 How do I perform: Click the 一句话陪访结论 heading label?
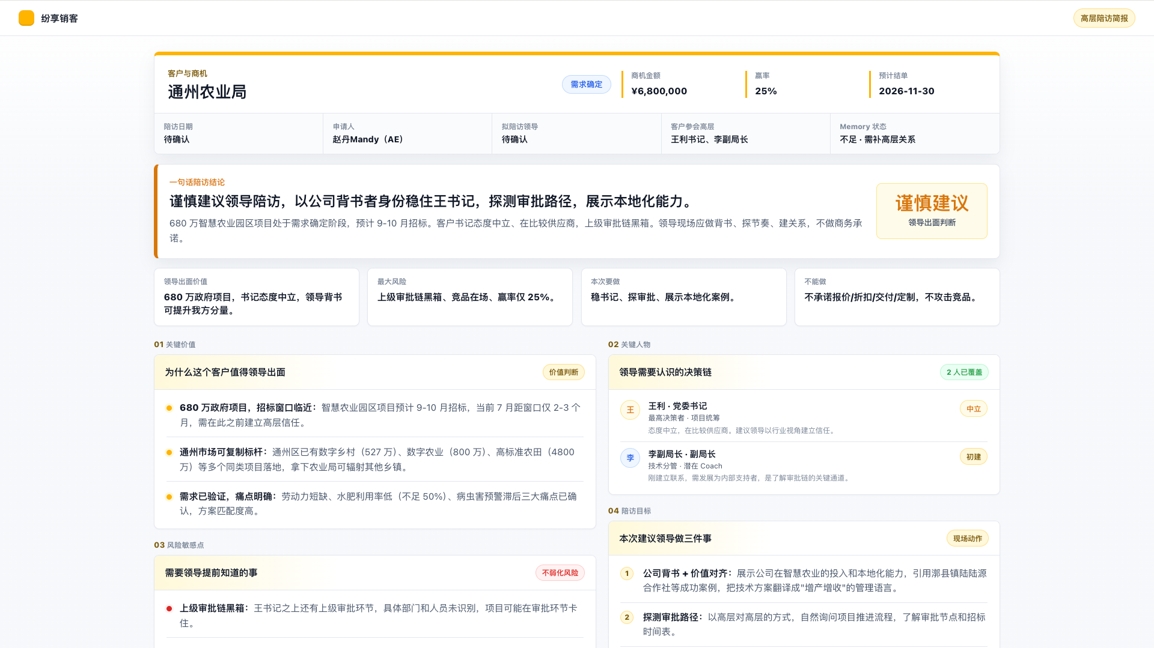tap(197, 182)
